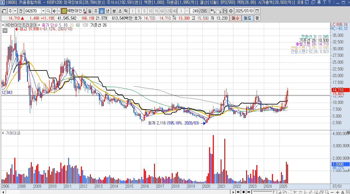Screen dimensions: 350x194
Task: Select the 주 weekly period
Action: (x=96, y=11)
